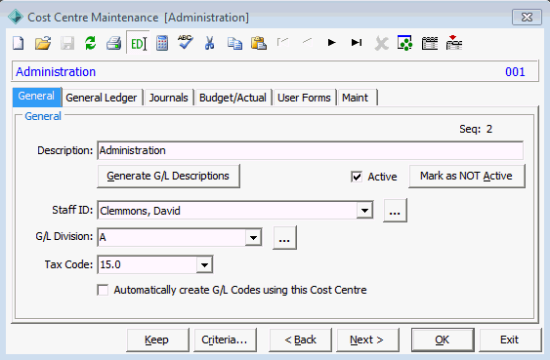550x360 pixels.
Task: Click the 001 cost centre code
Action: 515,72
